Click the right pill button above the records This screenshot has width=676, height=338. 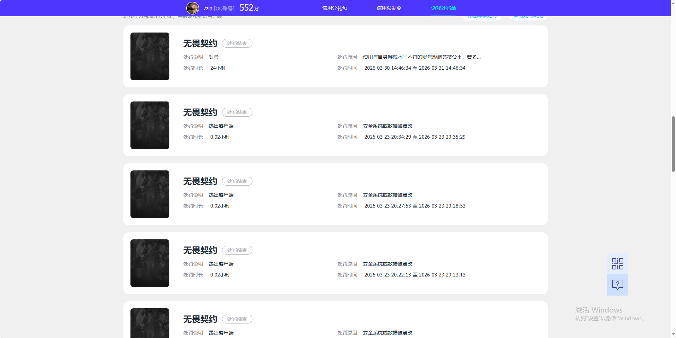(x=528, y=16)
